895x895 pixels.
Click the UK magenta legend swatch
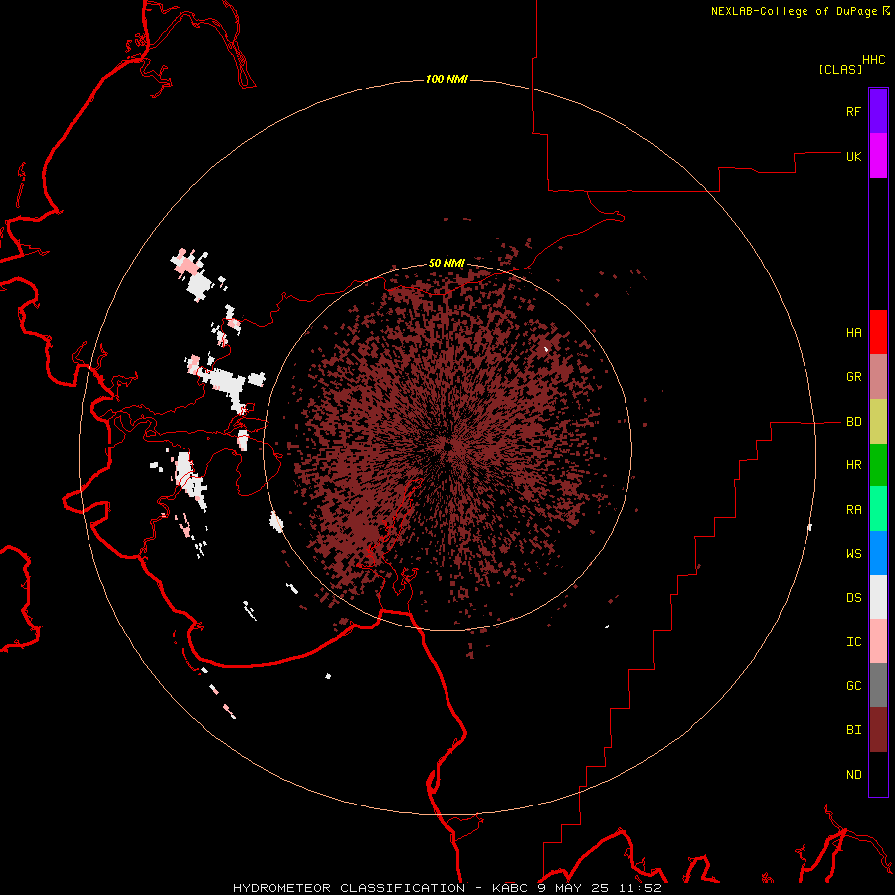pyautogui.click(x=878, y=156)
